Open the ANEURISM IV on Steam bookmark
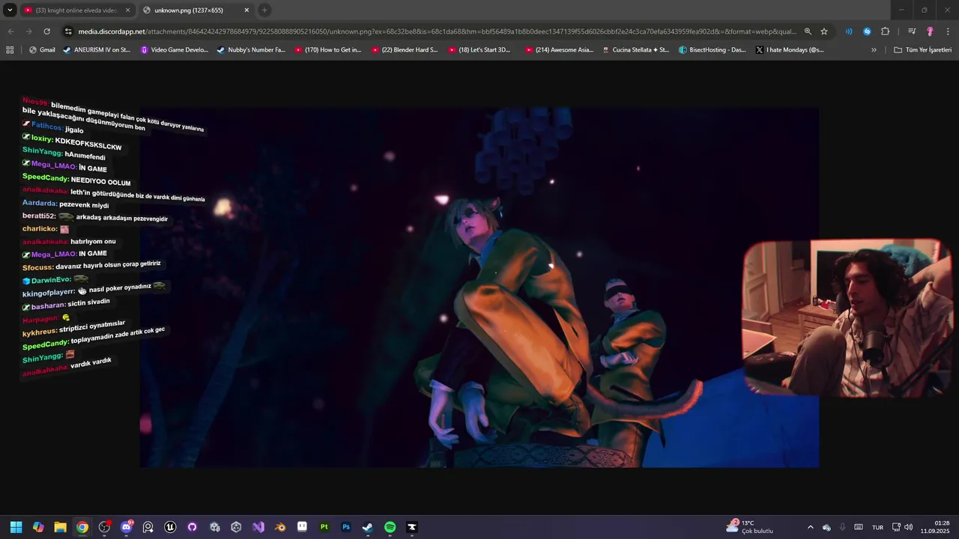This screenshot has height=539, width=959. 97,49
